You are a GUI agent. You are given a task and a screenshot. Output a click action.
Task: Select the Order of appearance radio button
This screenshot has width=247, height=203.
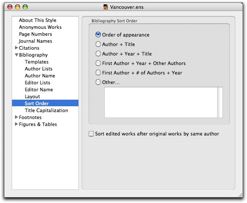tap(98, 35)
